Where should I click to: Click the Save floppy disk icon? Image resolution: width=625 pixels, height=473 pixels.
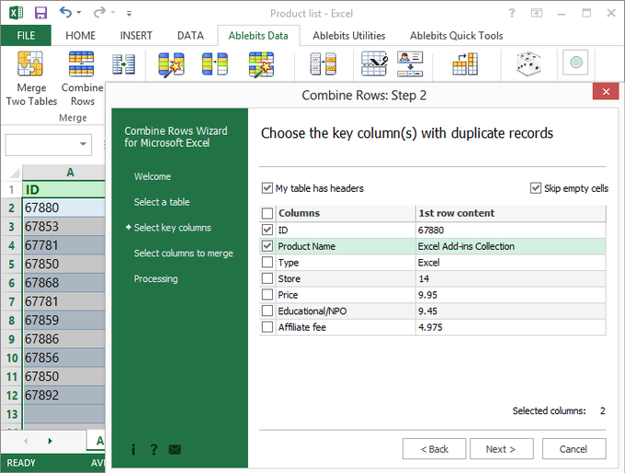[x=40, y=13]
